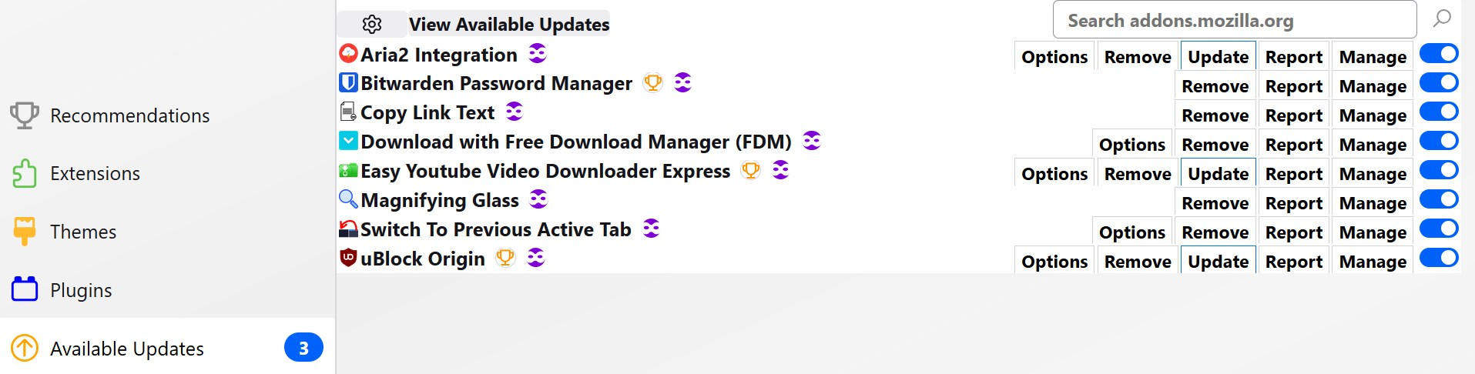Open the Extensions category
Image resolution: width=1475 pixels, height=374 pixels.
(x=95, y=174)
